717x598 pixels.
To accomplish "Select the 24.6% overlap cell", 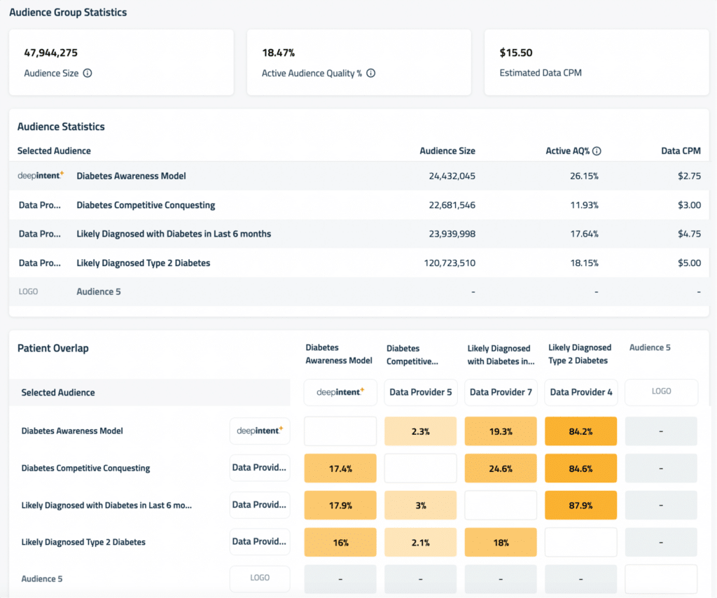I will click(x=501, y=468).
